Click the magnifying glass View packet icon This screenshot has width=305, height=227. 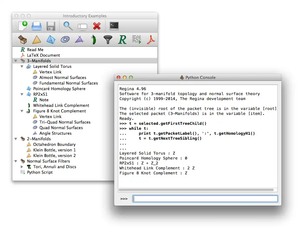tap(68, 26)
